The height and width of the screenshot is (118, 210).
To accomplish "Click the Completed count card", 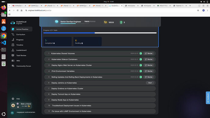I will click(x=57, y=41).
